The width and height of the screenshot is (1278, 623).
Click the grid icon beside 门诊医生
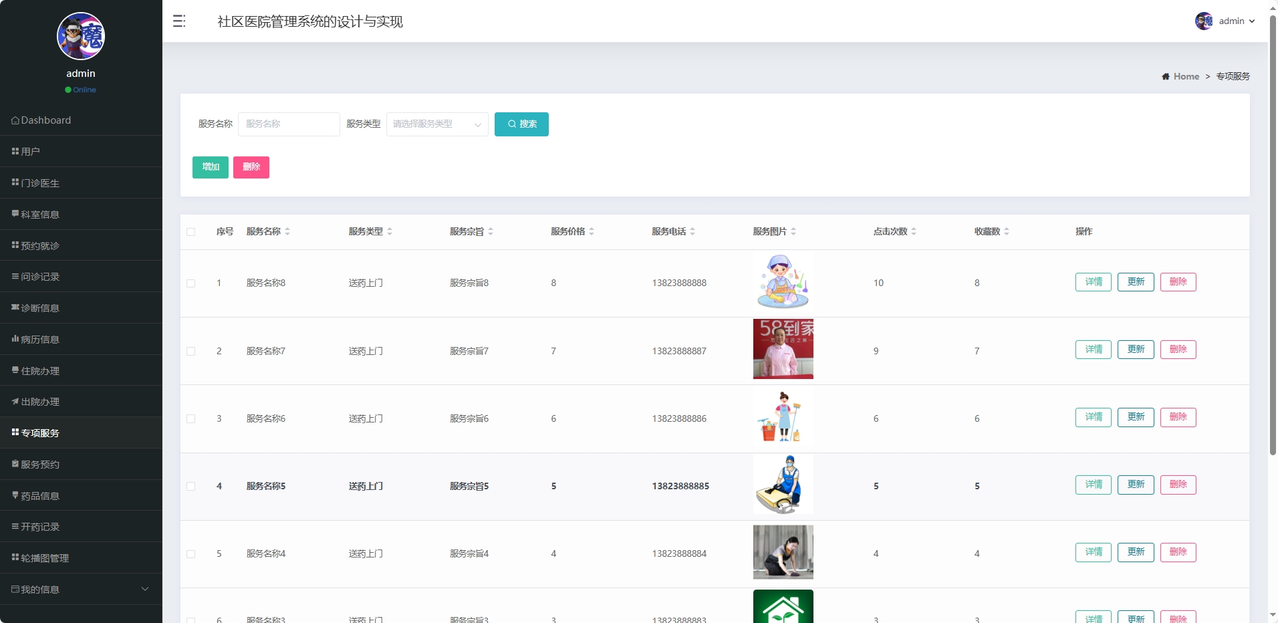pyautogui.click(x=15, y=182)
